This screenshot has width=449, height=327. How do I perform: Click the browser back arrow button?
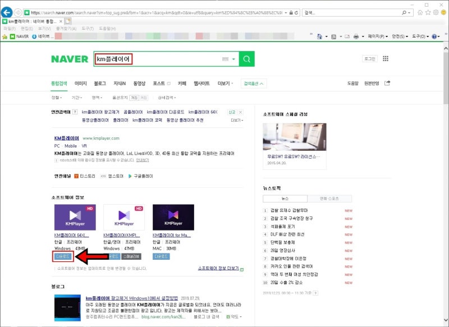[x=7, y=12]
